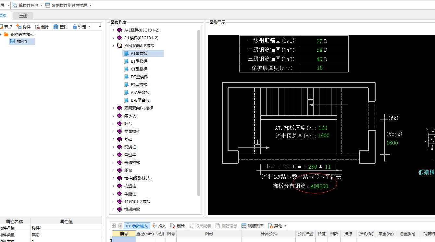Screen dimensions: 435x242
Task: Click the 承台 book icon
Action: (x=120, y=170)
